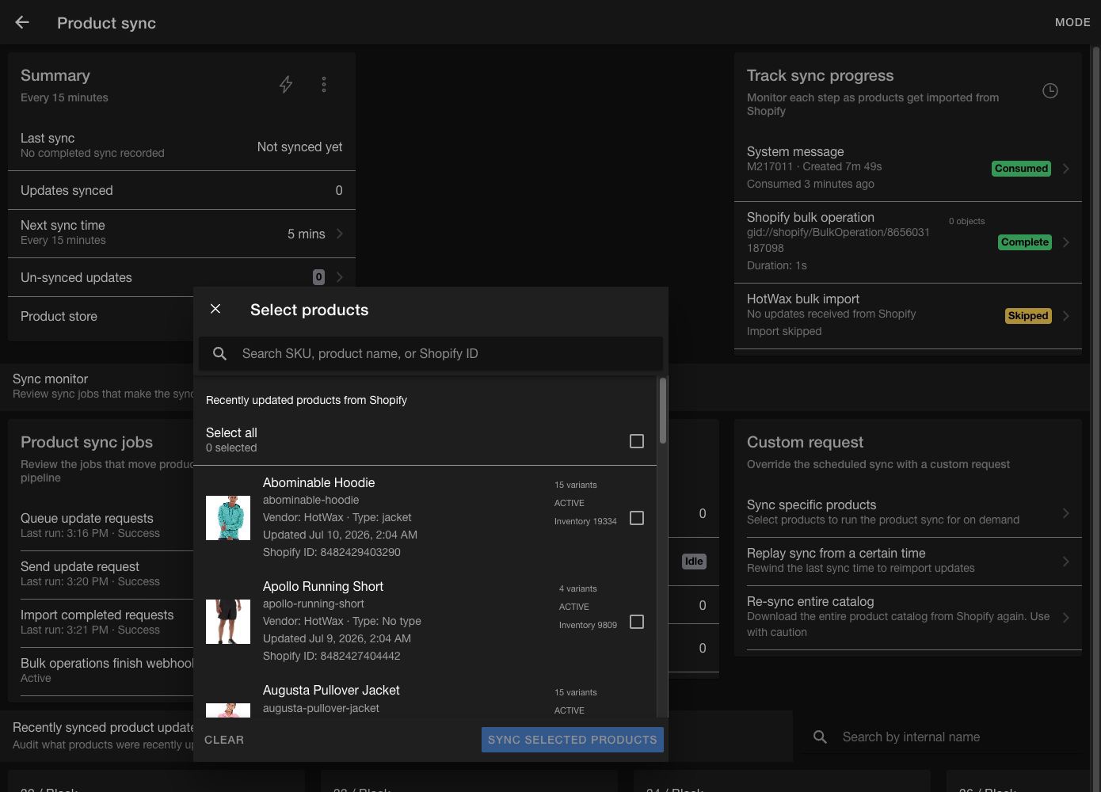Open Un-synced updates via its chevron
The height and width of the screenshot is (792, 1101).
tap(340, 277)
